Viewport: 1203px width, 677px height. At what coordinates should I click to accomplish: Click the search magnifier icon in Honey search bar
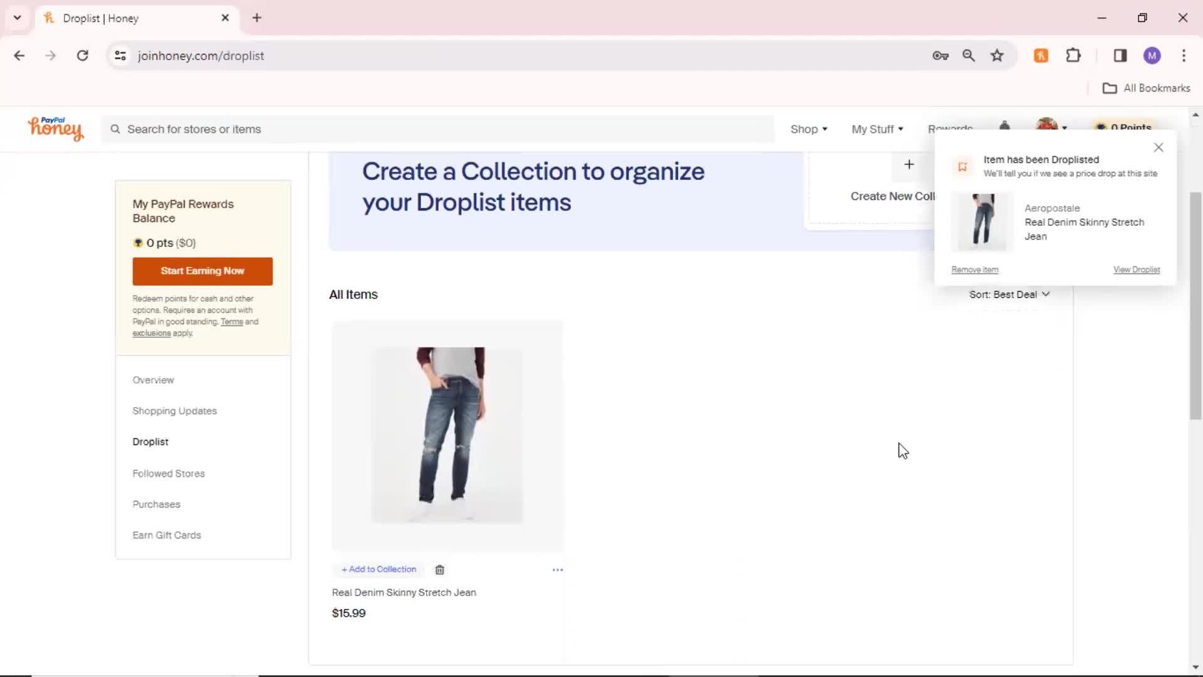pyautogui.click(x=115, y=129)
